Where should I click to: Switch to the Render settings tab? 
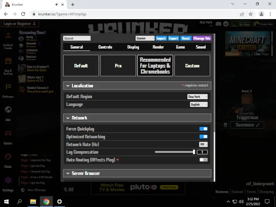click(x=158, y=47)
